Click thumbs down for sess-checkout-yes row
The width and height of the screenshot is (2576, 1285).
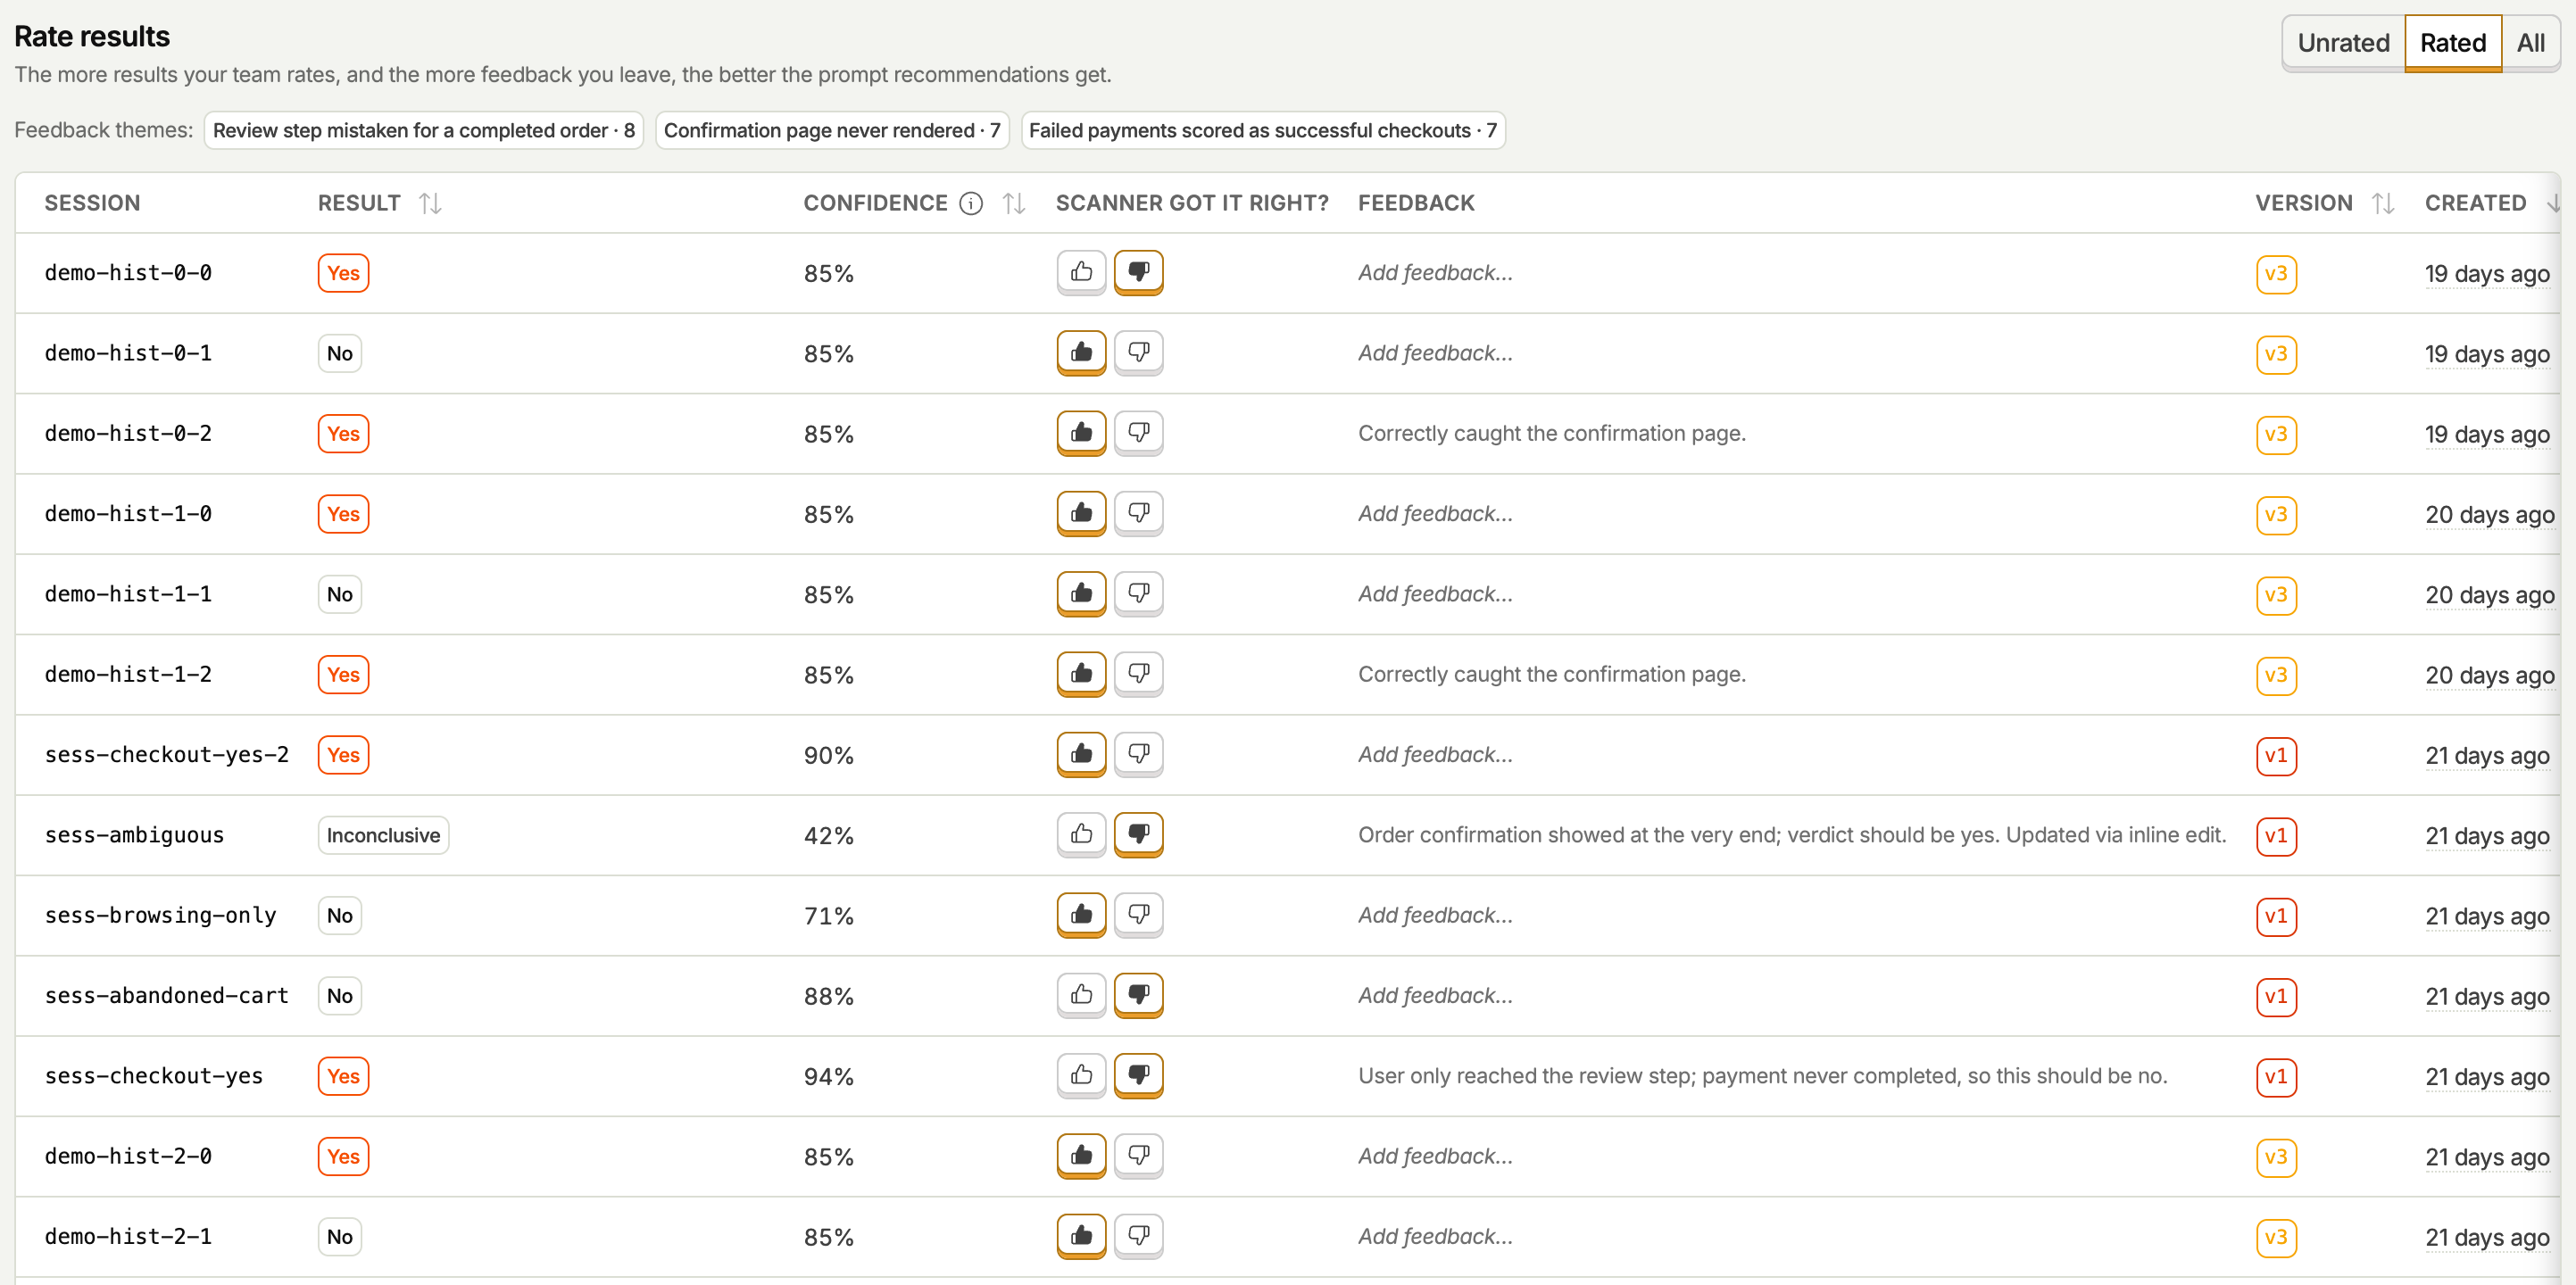(1138, 1075)
